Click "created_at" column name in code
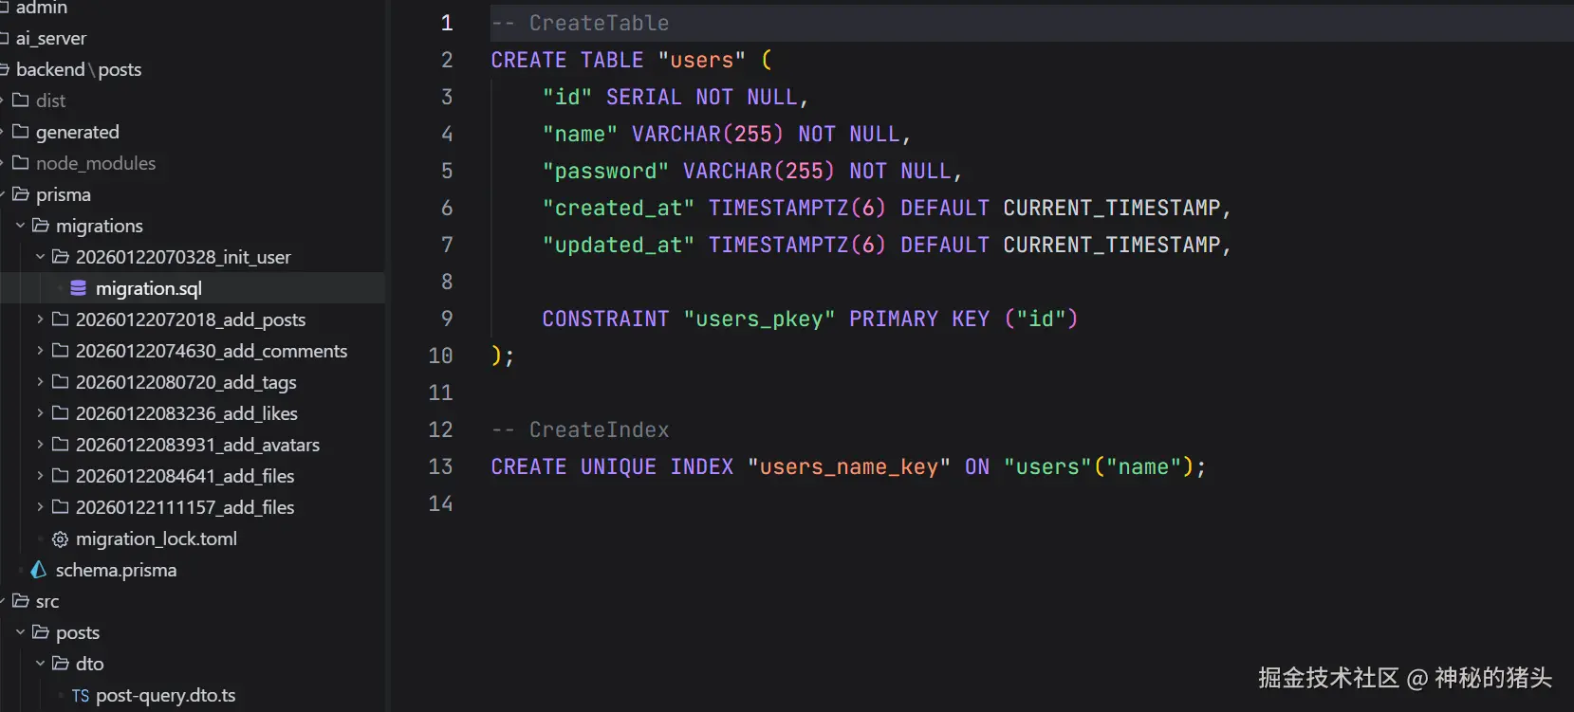 tap(618, 208)
